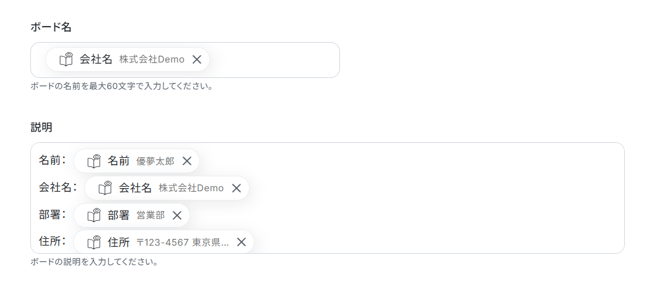Remove the 部署 営業部 chip

(x=177, y=215)
